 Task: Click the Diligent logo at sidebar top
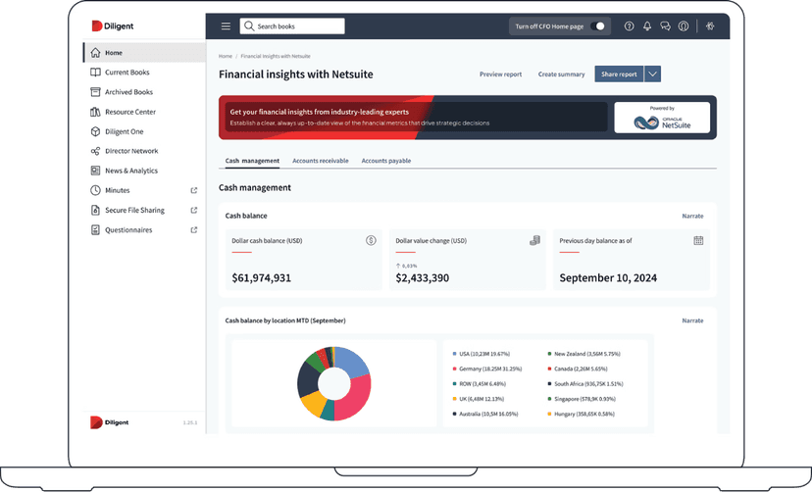(113, 25)
